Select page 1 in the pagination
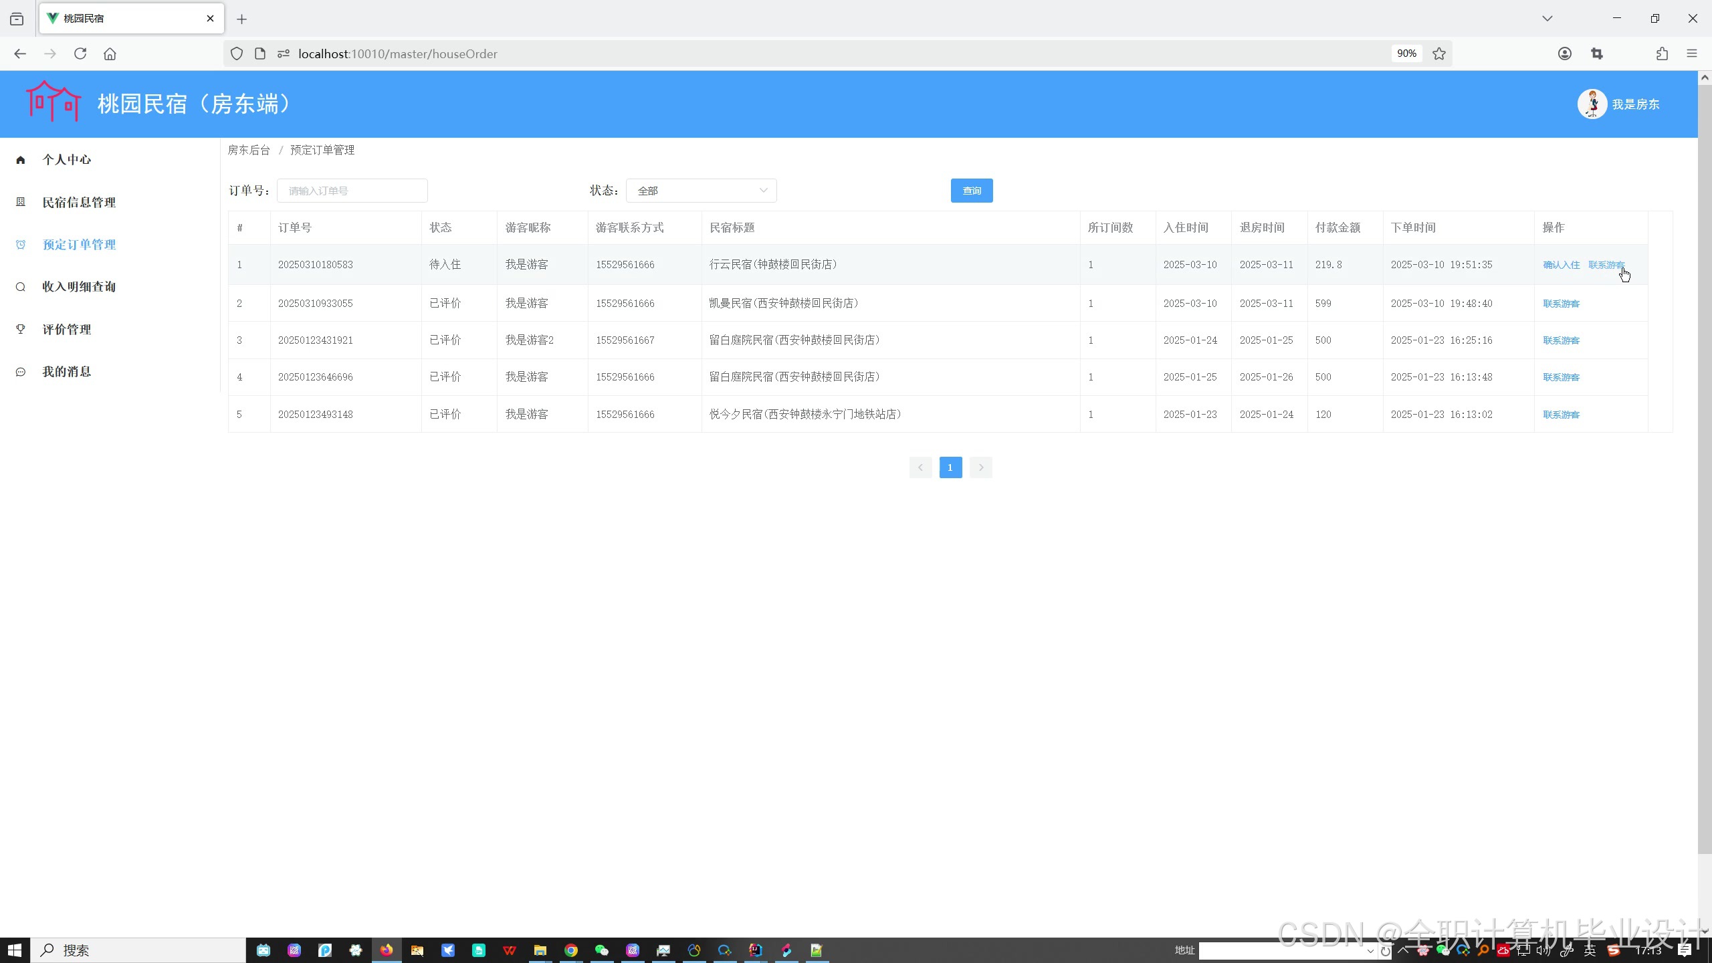The image size is (1712, 963). coord(950,467)
